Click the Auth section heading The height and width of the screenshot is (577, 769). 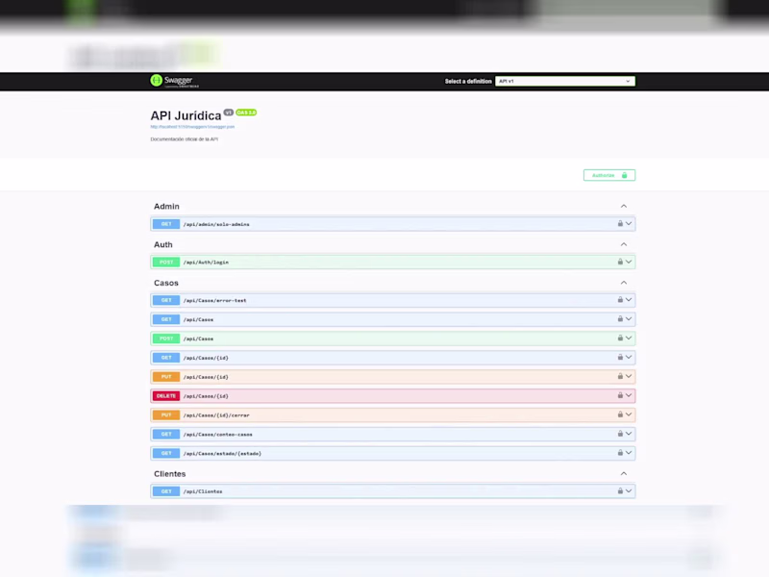tap(163, 245)
